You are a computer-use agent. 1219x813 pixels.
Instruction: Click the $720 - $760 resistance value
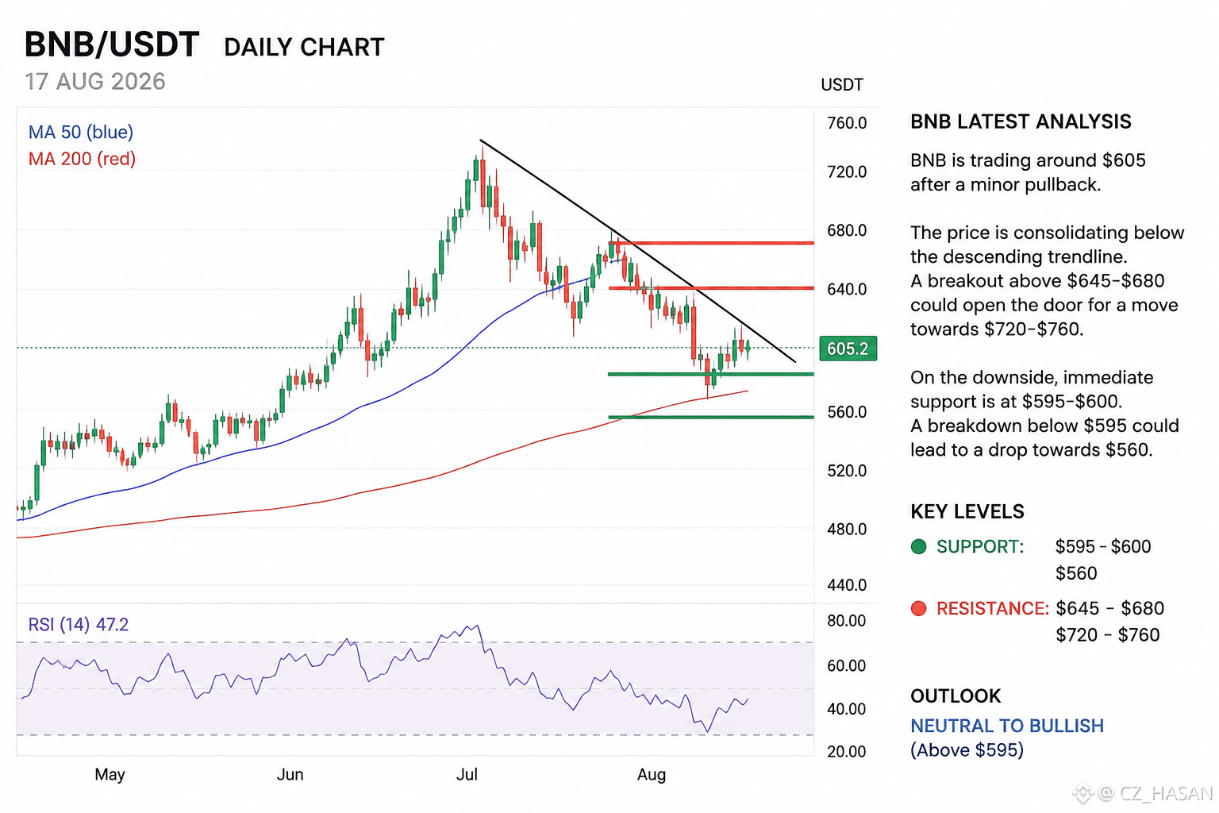pyautogui.click(x=1107, y=635)
